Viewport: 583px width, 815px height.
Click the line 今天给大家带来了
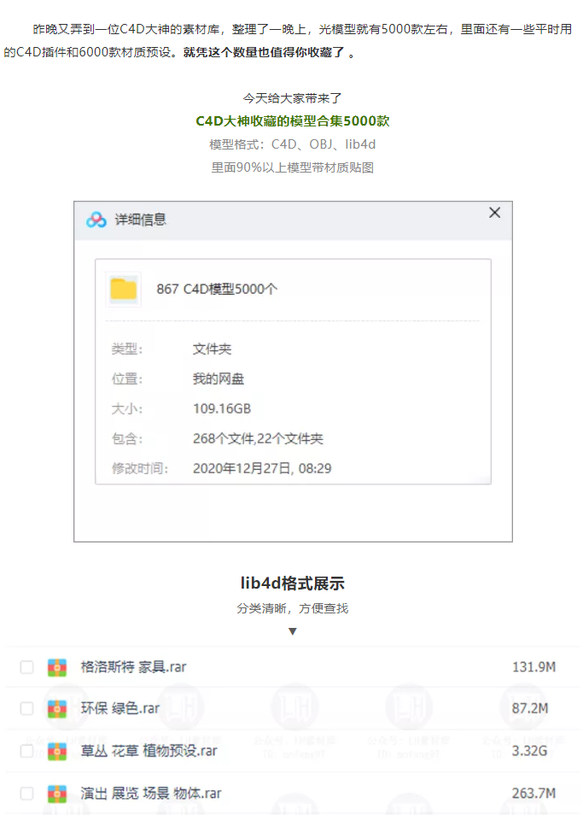[292, 98]
